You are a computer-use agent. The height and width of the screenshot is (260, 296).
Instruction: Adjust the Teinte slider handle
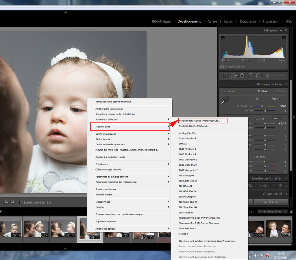tap(265, 111)
